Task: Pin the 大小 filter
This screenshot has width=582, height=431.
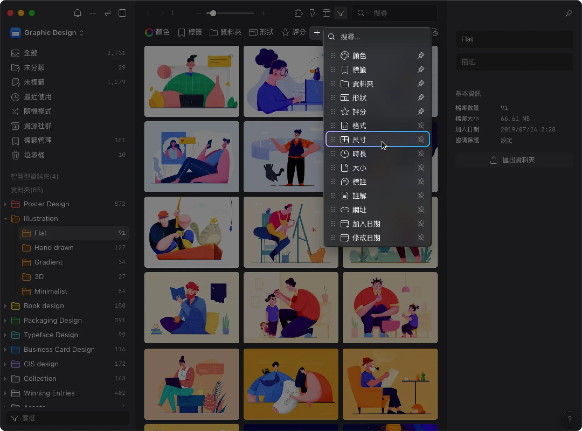Action: point(421,168)
